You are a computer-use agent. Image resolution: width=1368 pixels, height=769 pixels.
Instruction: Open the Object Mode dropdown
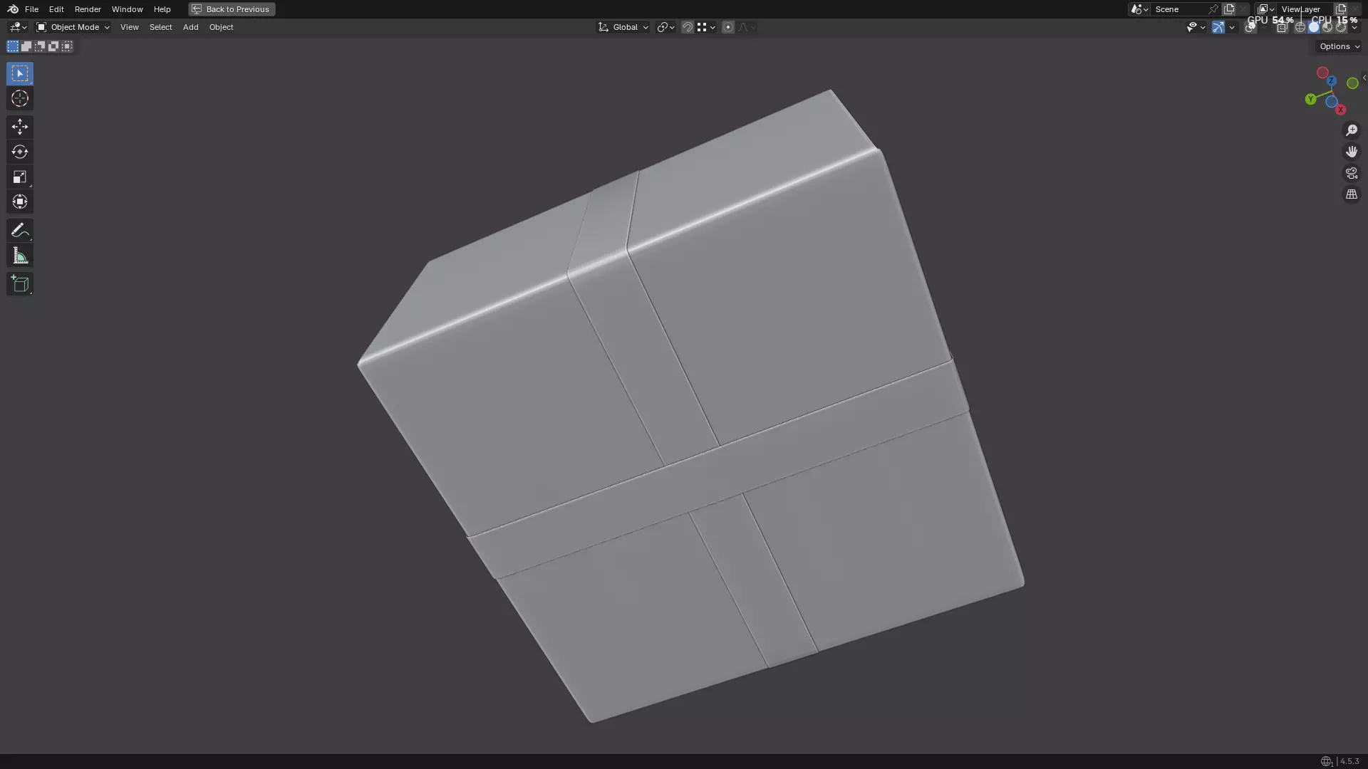[73, 27]
